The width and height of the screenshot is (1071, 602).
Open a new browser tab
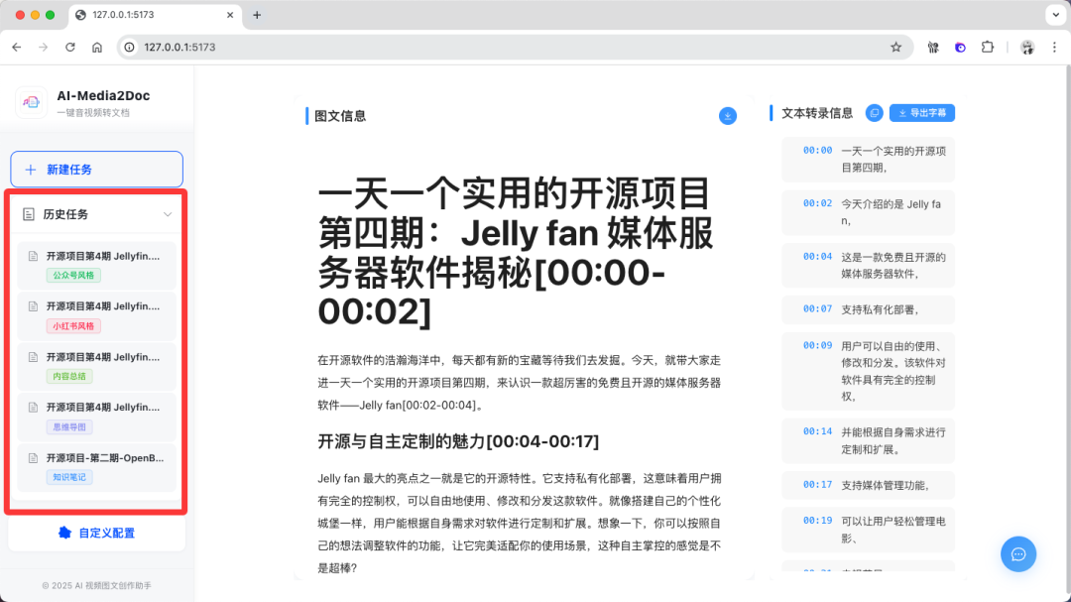[257, 15]
